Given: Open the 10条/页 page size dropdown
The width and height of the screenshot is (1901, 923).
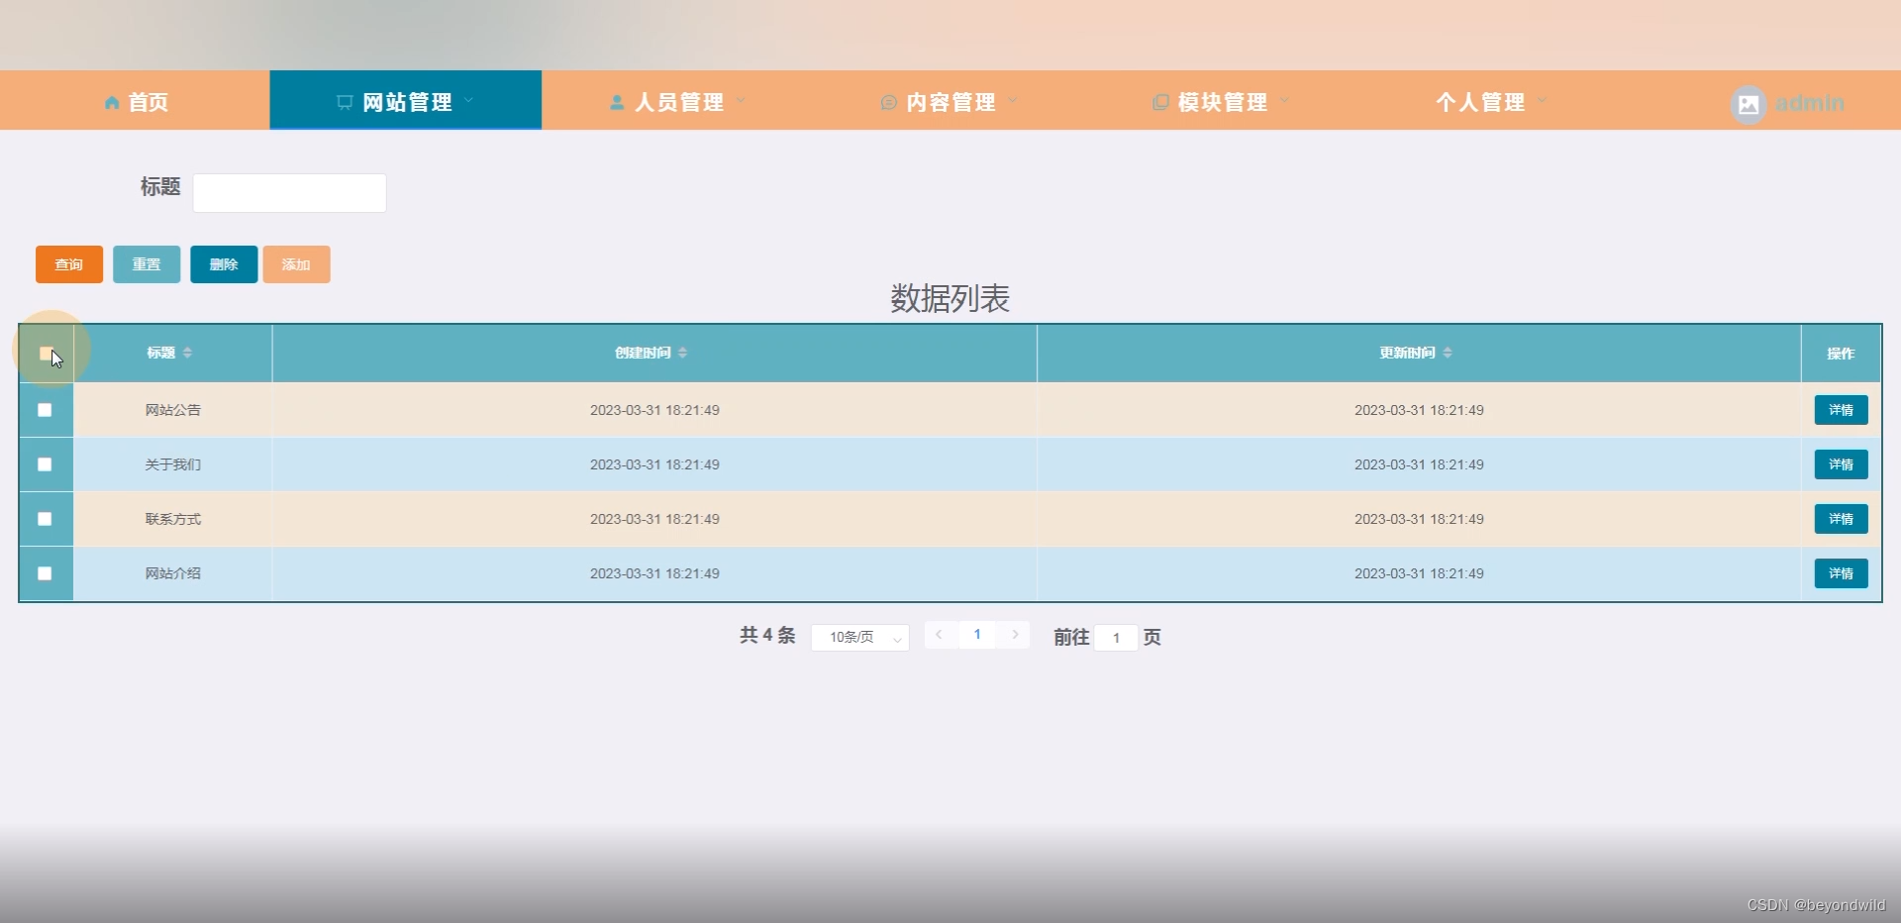Looking at the screenshot, I should pyautogui.click(x=857, y=637).
